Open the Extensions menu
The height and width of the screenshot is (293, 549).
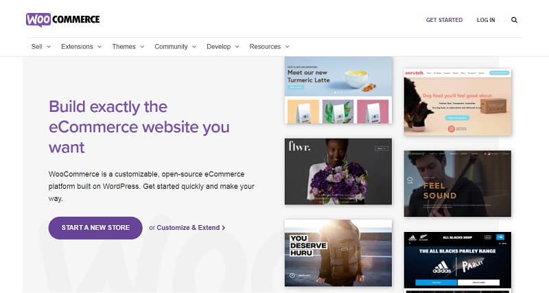77,47
